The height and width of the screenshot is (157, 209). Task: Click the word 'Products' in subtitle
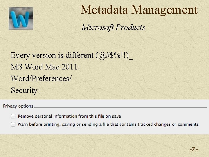point(130,27)
